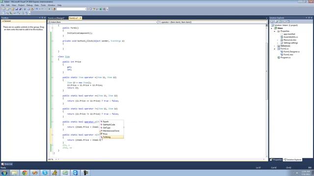Close the Form1.cs tab with its X
This screenshot has height=176, width=314.
(x=80, y=18)
